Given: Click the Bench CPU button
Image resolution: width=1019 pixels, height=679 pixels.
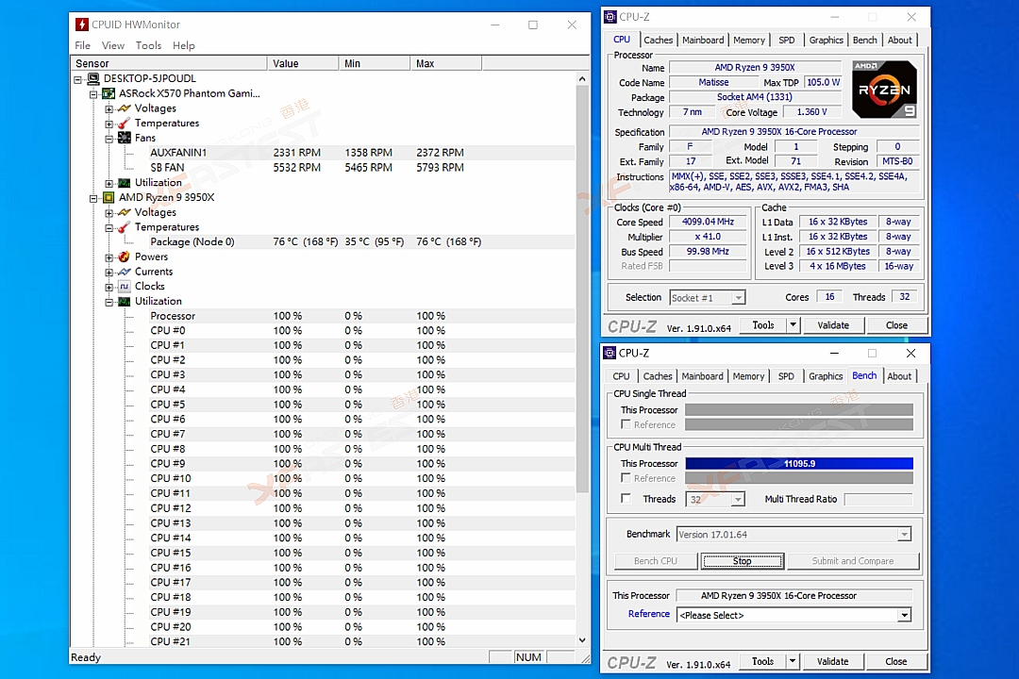Looking at the screenshot, I should tap(656, 561).
